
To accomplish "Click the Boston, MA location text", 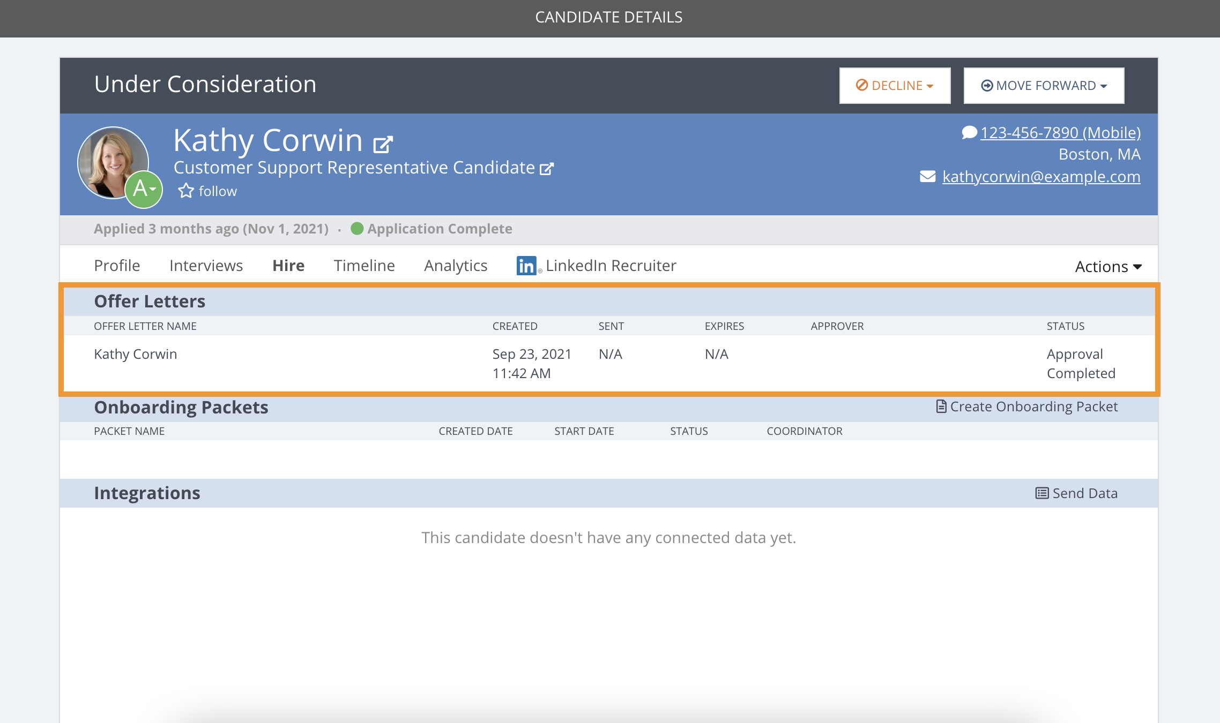I will tap(1099, 154).
